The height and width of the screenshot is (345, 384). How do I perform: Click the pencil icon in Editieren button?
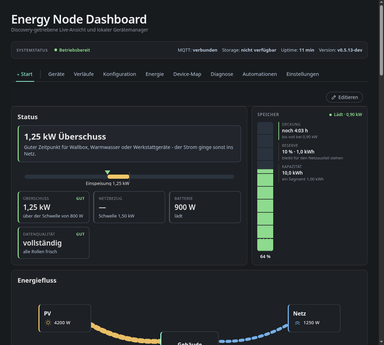333,98
